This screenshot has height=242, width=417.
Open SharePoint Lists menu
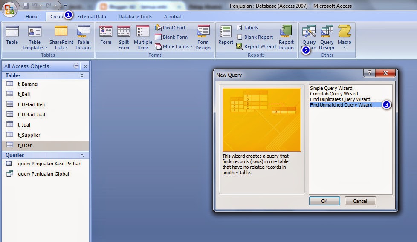61,37
